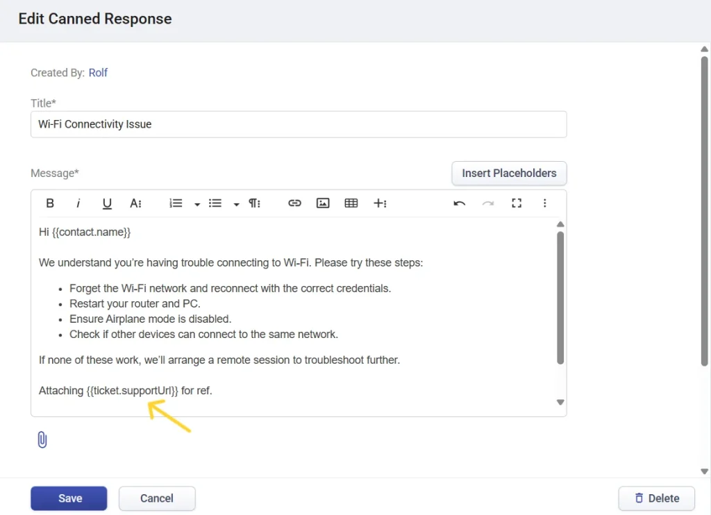This screenshot has height=515, width=711.
Task: Toggle bold formatting in message editor
Action: click(50, 203)
